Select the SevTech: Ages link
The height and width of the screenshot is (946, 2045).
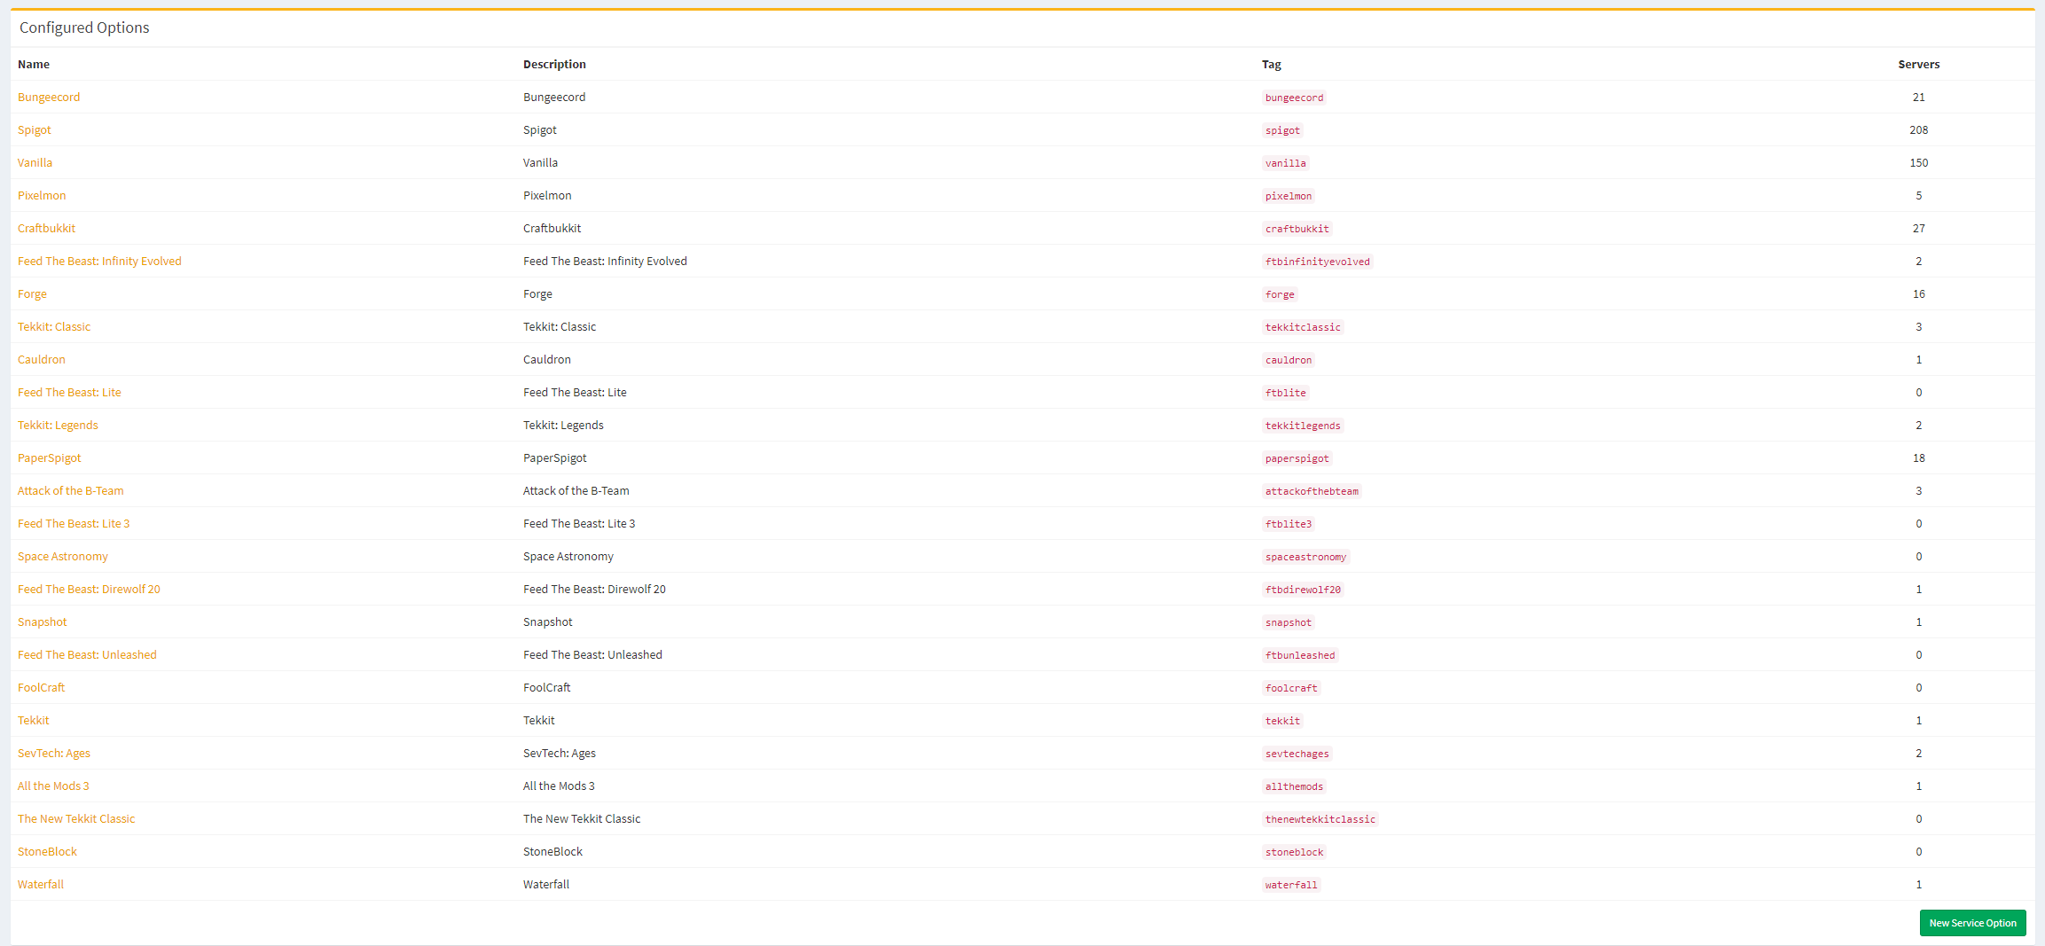54,754
